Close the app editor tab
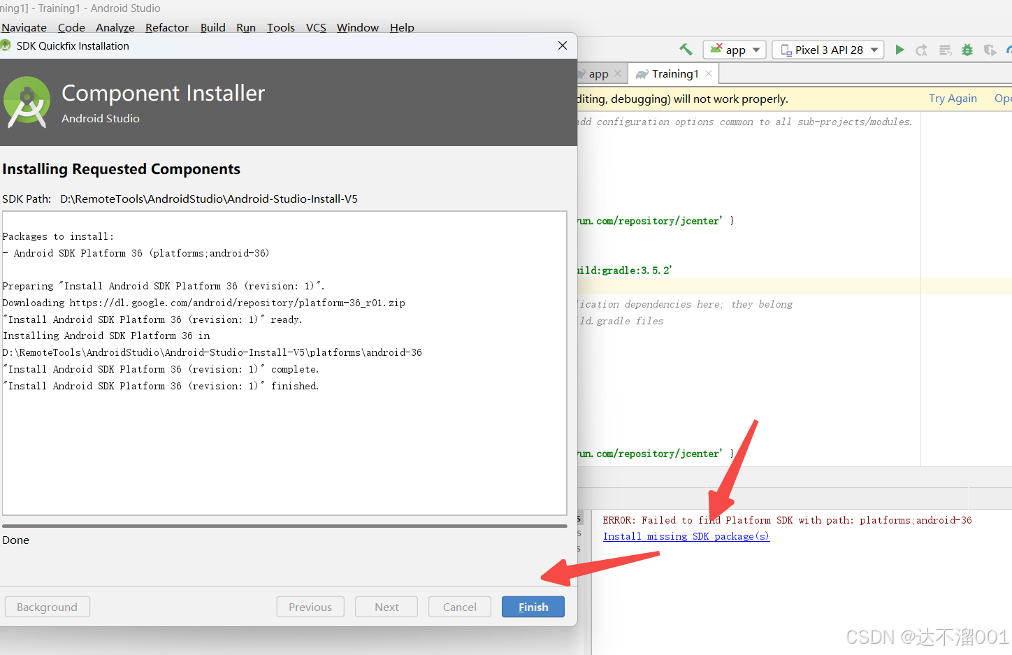The image size is (1012, 655). (x=618, y=73)
